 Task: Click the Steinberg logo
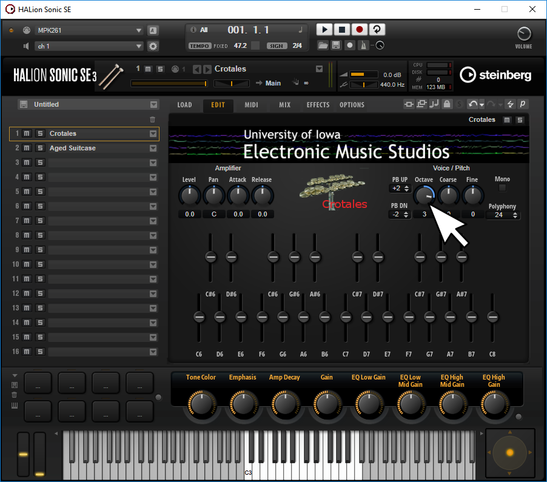(495, 75)
